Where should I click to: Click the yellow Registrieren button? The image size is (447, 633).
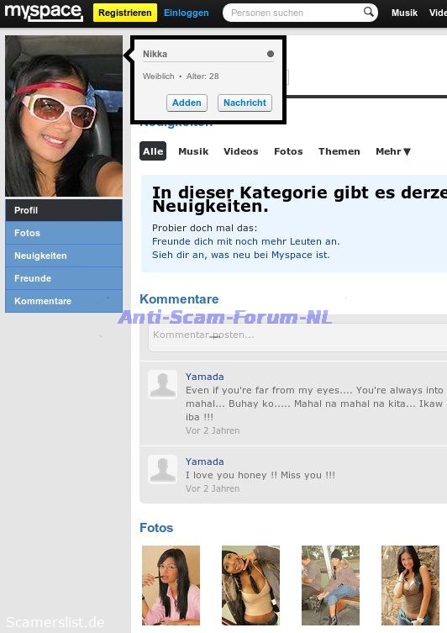click(x=125, y=13)
